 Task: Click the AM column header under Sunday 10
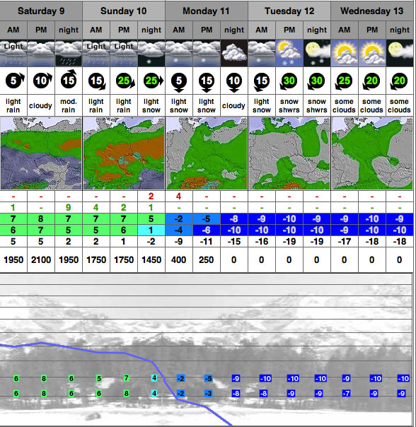(x=96, y=30)
